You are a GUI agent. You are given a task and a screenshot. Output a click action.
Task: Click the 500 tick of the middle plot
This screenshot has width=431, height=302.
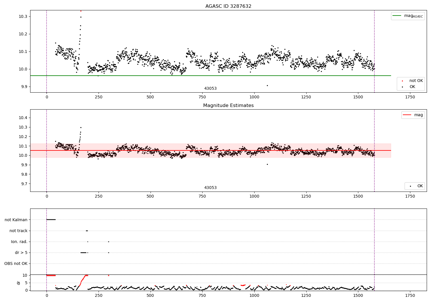[x=150, y=196]
